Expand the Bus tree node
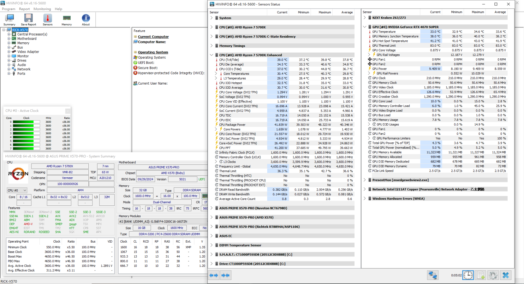Screen dimensions: 524x284 tap(9, 47)
